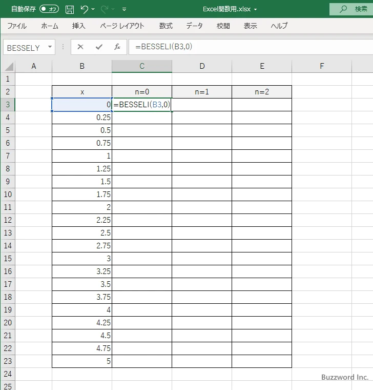Screen dimensions: 373x390
Task: Click cell with value 4.25
Action: [82, 323]
